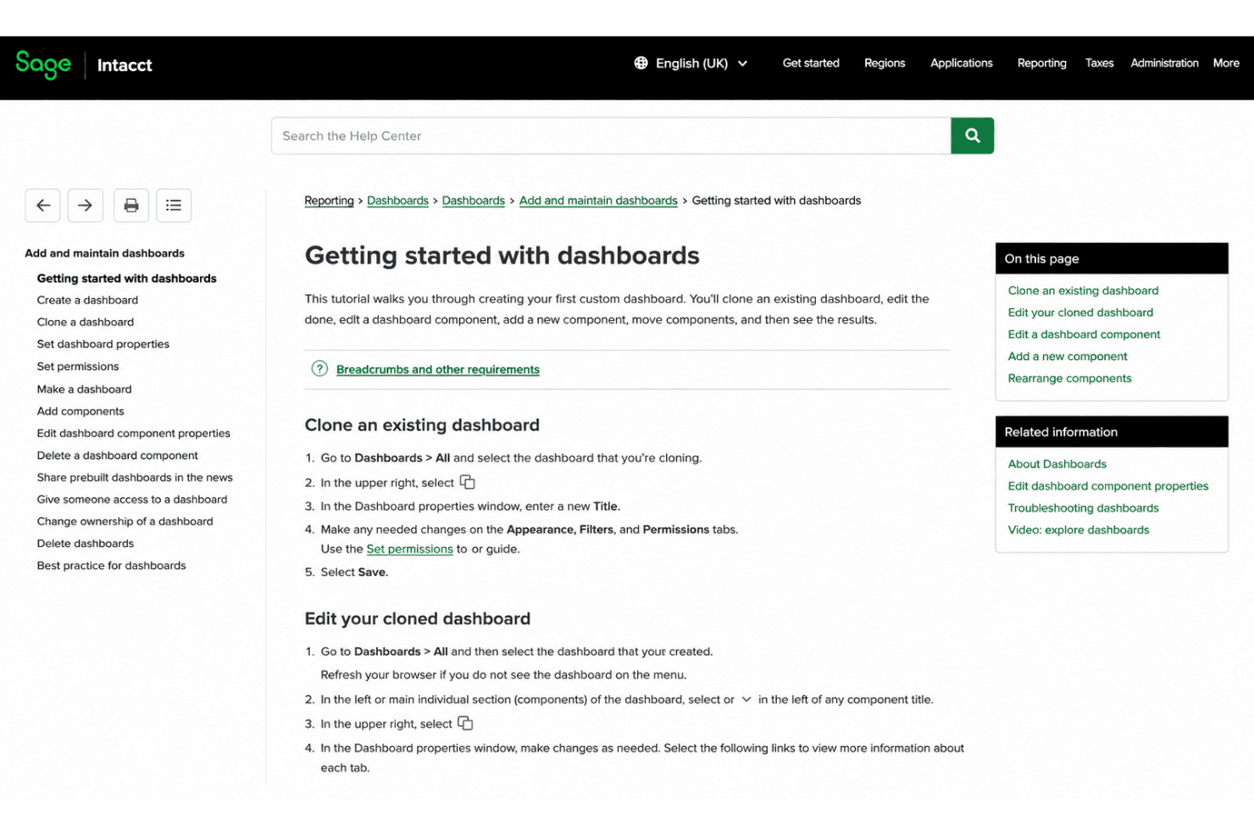Select Add components in sidebar
This screenshot has height=836, width=1254.
pyautogui.click(x=80, y=412)
